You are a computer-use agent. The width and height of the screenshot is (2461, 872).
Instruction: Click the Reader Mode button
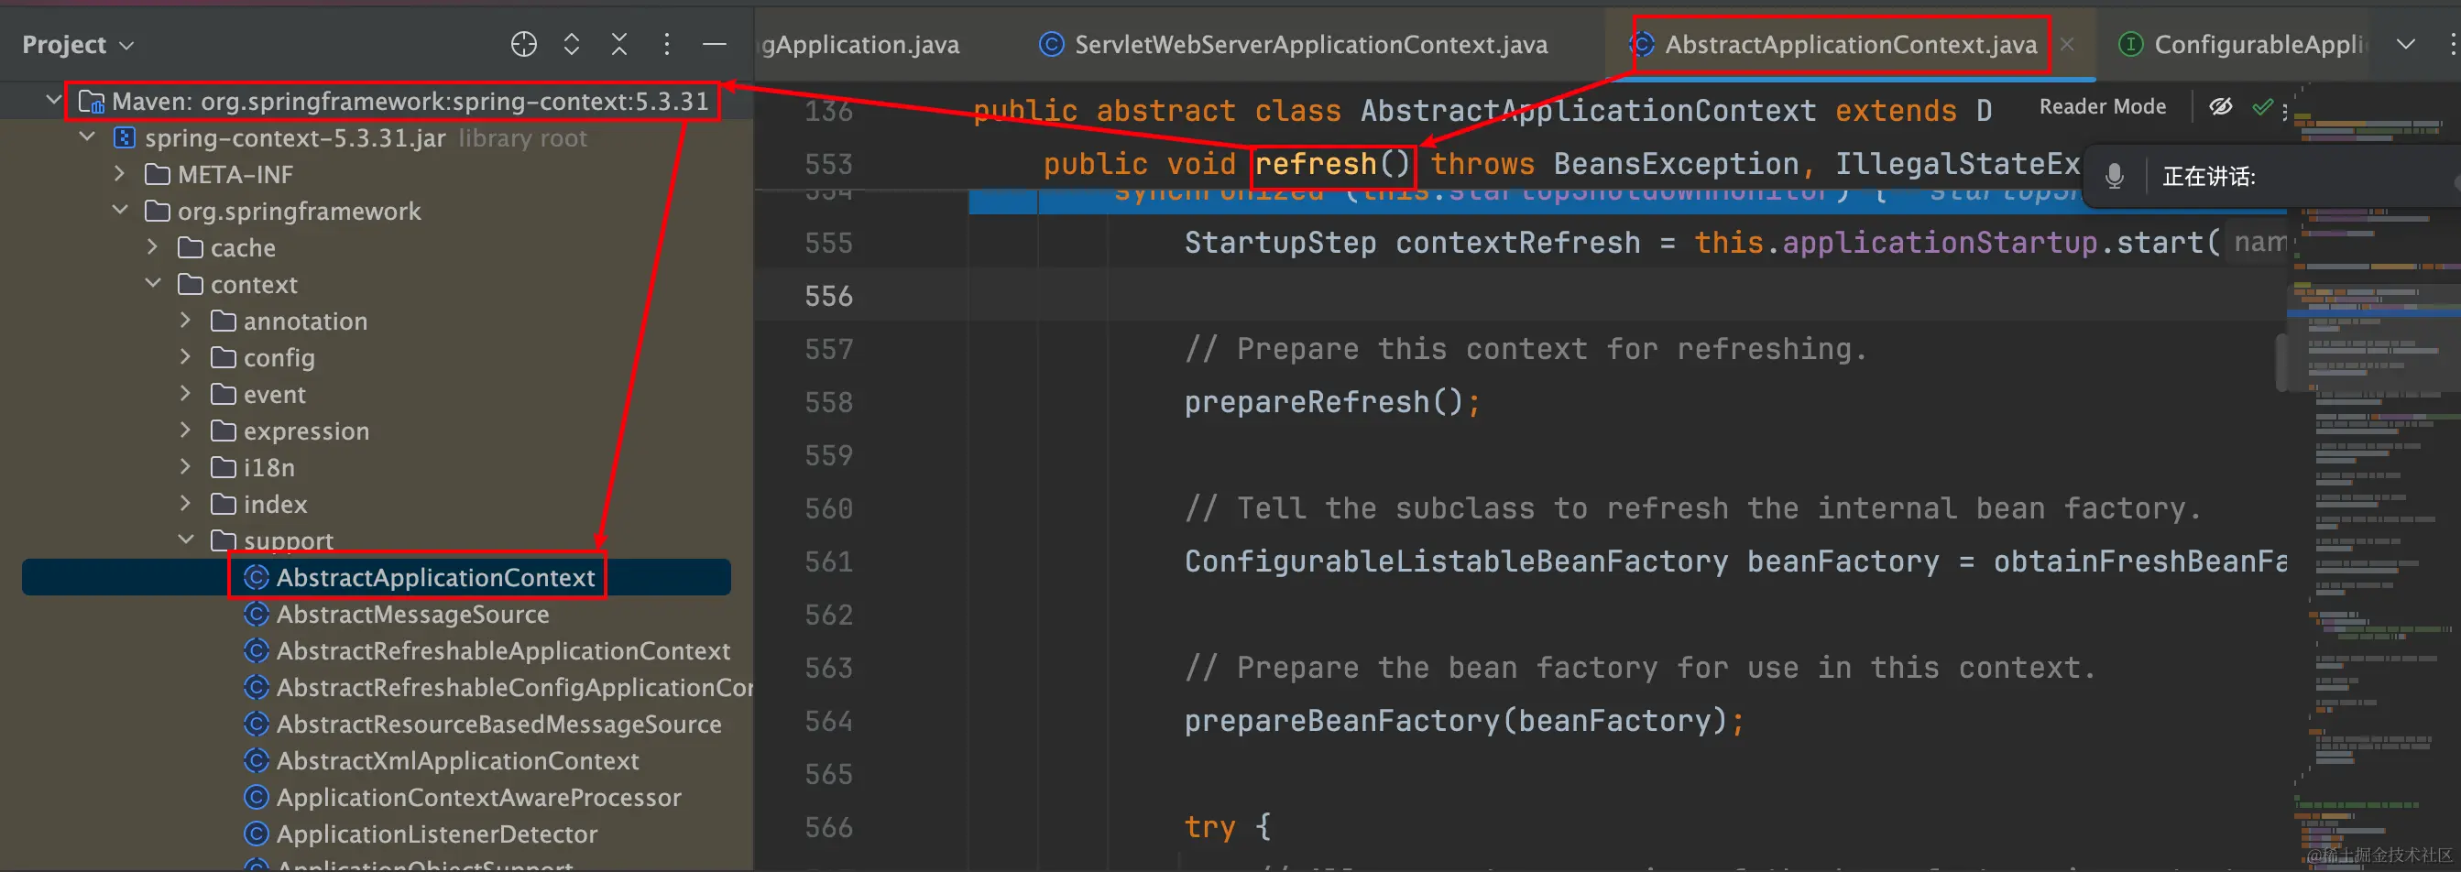coord(2103,107)
